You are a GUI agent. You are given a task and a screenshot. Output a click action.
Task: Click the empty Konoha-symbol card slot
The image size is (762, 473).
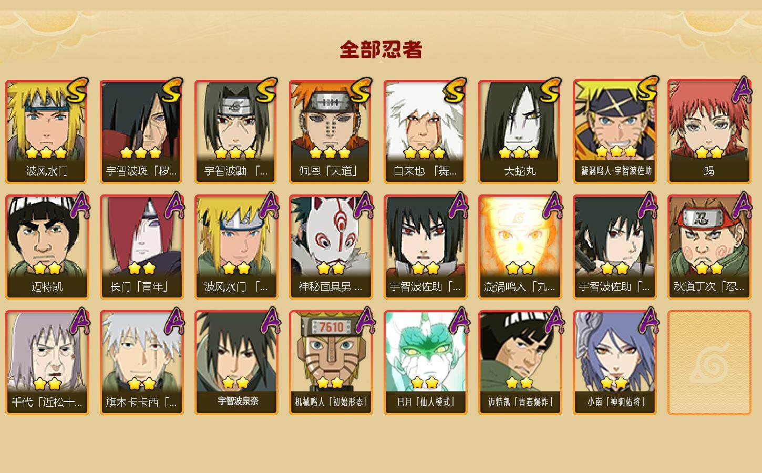(709, 363)
